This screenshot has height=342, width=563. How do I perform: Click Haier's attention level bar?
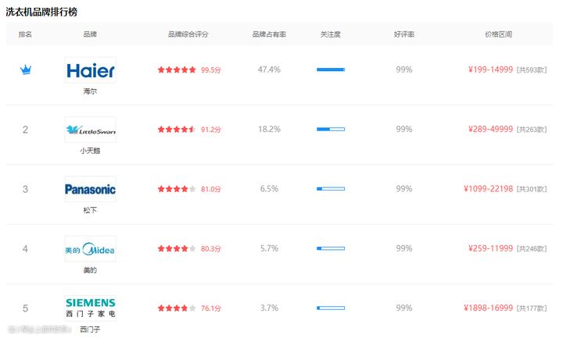tap(331, 69)
